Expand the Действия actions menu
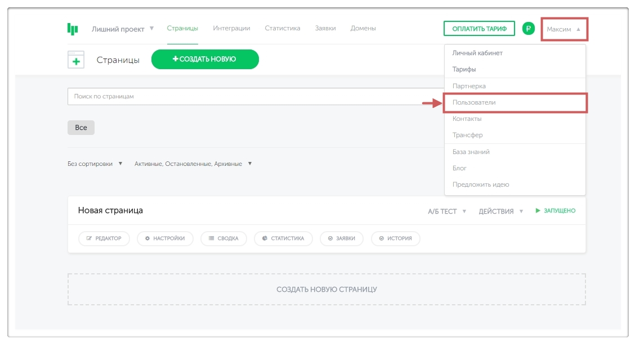 500,211
